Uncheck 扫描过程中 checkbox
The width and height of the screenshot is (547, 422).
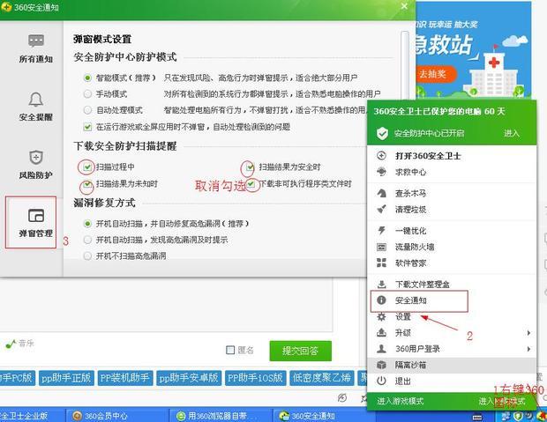[x=87, y=167]
